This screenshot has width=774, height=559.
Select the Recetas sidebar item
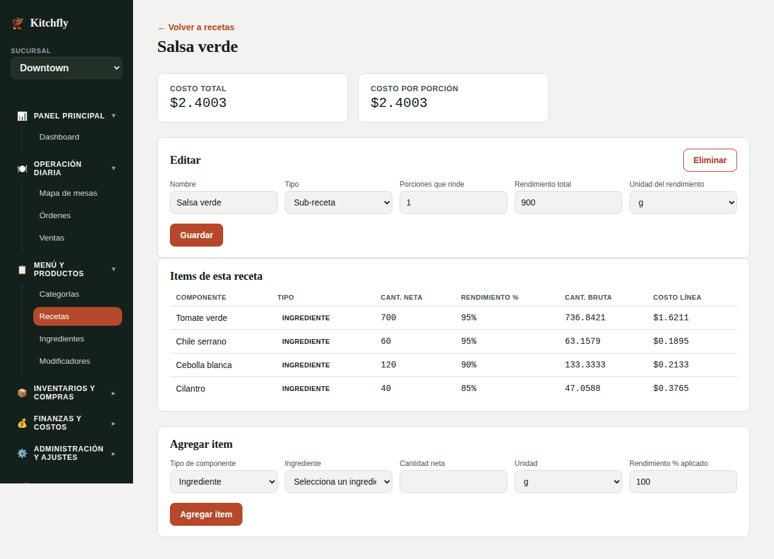[x=77, y=316]
